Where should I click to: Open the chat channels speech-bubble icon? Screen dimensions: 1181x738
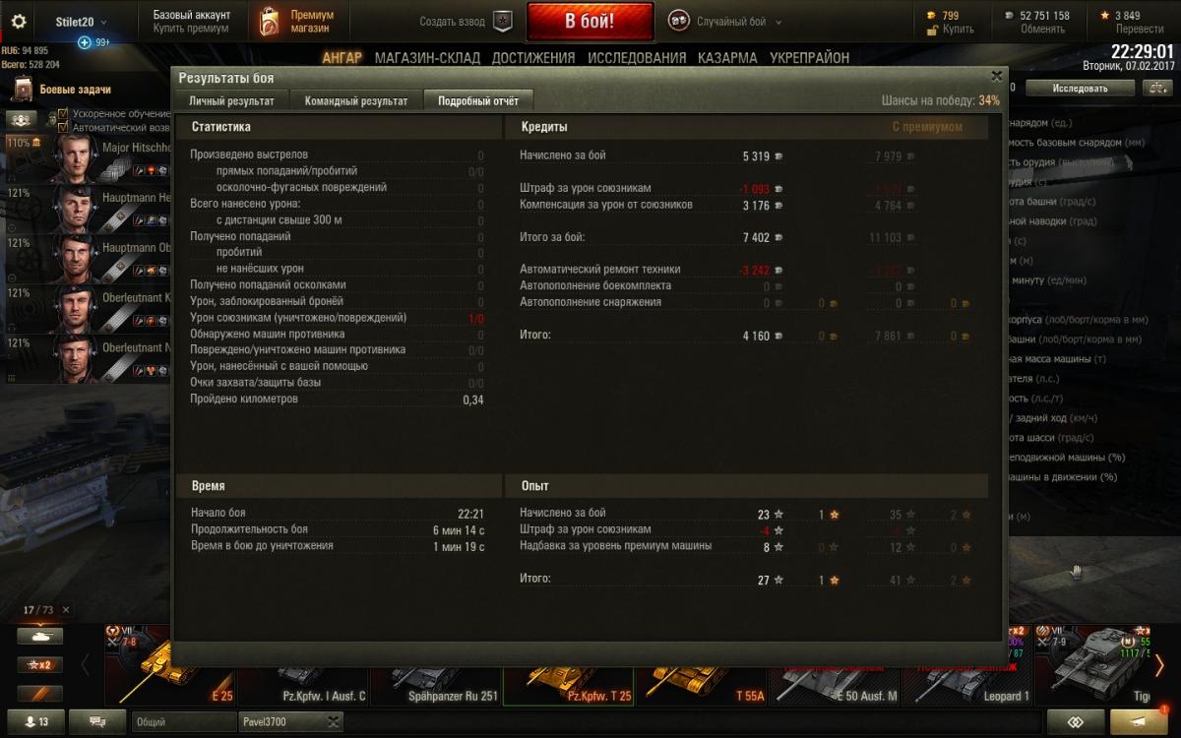click(x=97, y=722)
